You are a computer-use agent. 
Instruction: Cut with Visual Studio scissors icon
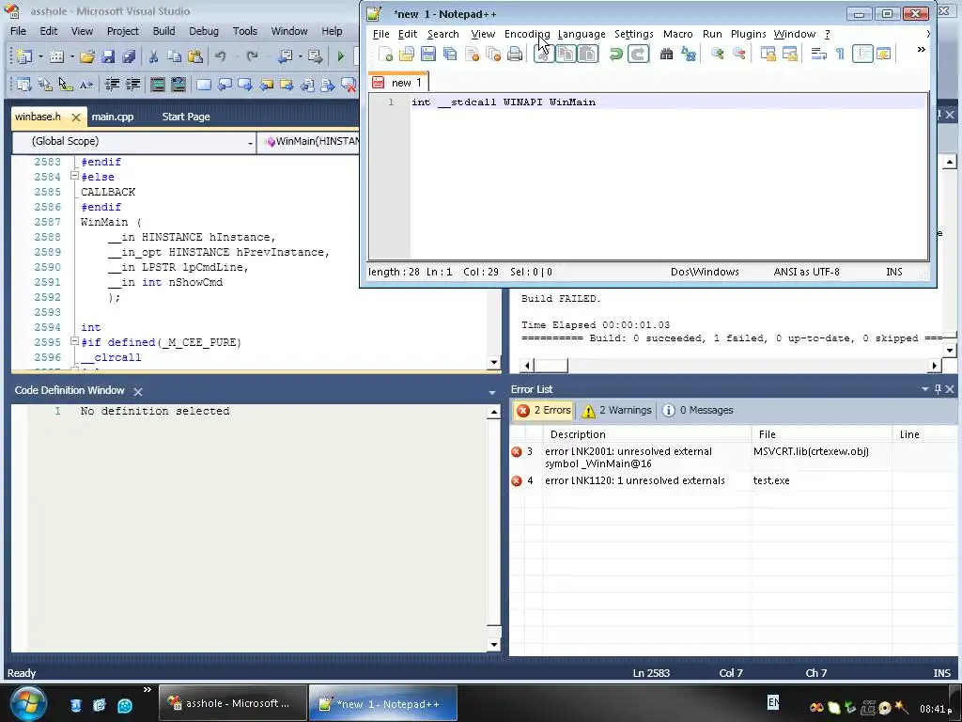tap(153, 57)
